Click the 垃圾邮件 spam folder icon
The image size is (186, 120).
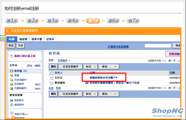[12, 84]
